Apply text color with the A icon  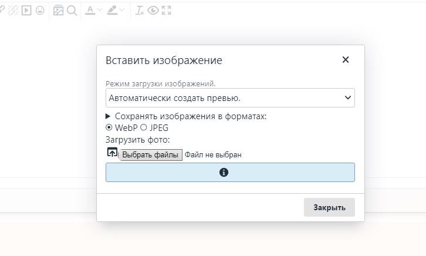(x=90, y=10)
